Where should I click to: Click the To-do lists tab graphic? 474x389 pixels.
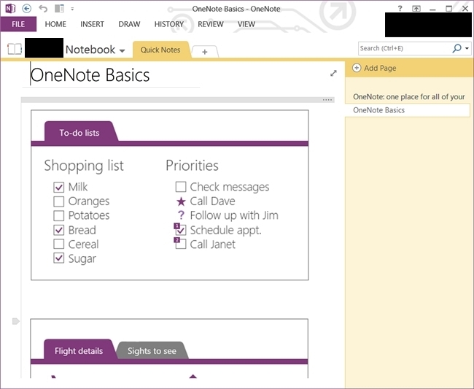pyautogui.click(x=79, y=133)
